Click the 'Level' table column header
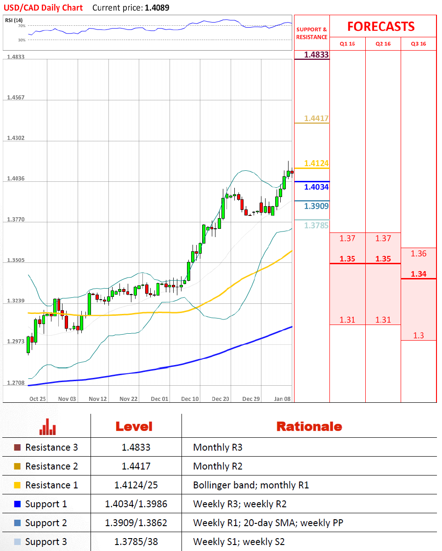This screenshot has width=442, height=551. [134, 427]
